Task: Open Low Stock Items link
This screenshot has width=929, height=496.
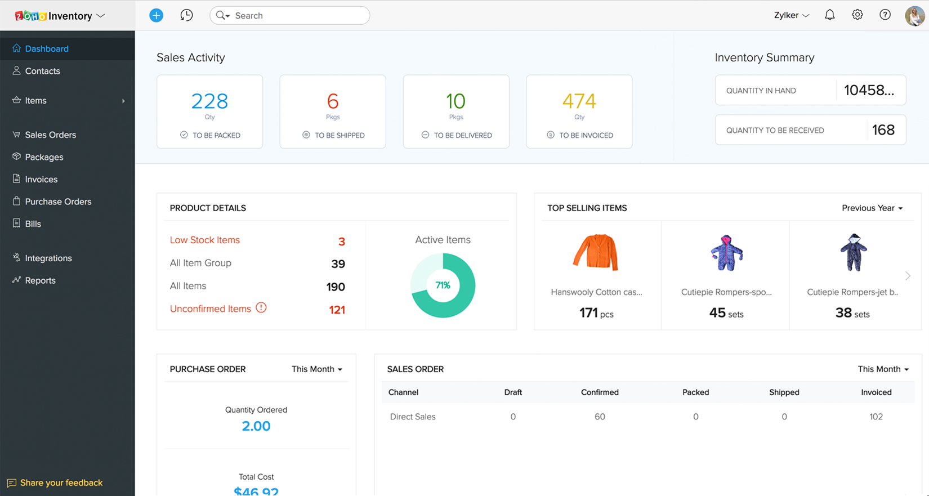Action: 205,240
